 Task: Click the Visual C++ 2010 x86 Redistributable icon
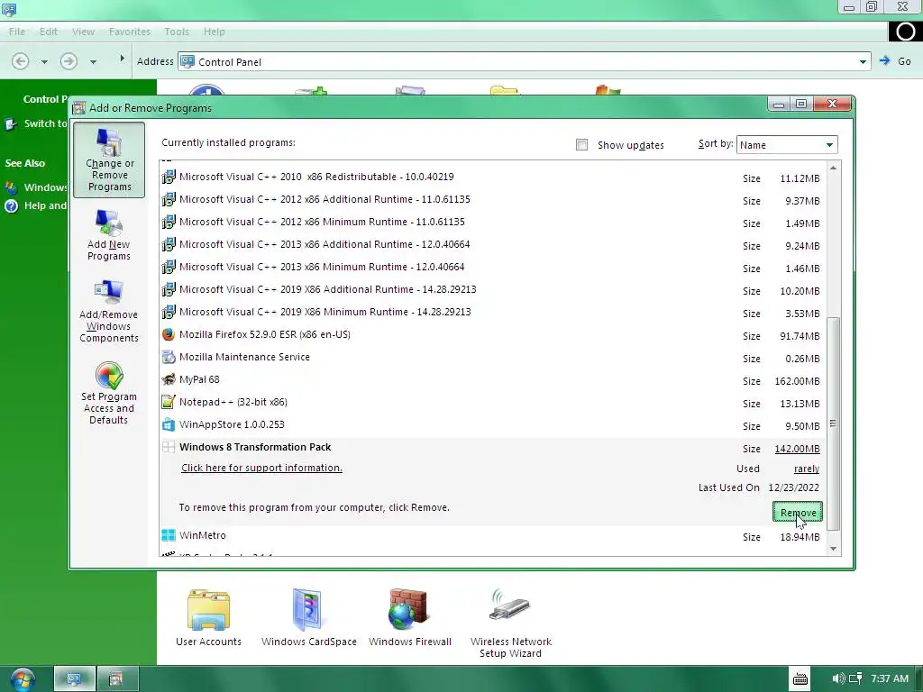pos(169,177)
